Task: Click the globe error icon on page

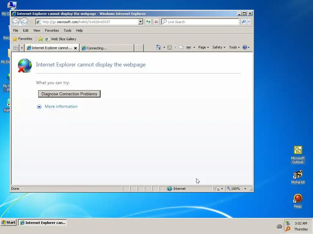Action: 24,66
